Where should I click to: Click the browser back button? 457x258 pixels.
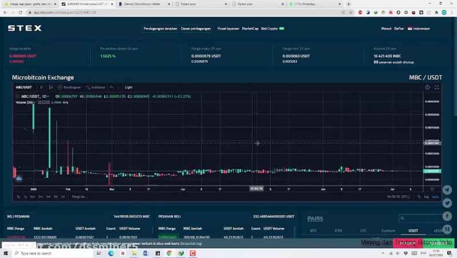(x=5, y=12)
